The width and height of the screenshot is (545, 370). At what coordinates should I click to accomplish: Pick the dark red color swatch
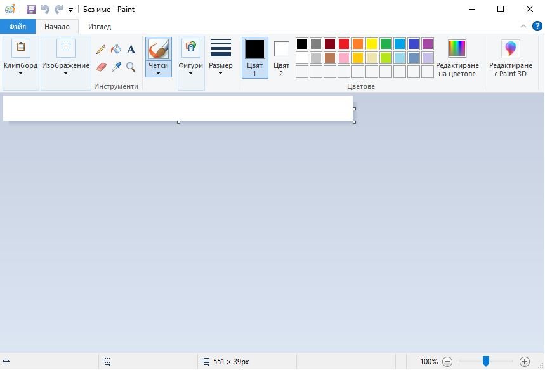[x=330, y=44]
